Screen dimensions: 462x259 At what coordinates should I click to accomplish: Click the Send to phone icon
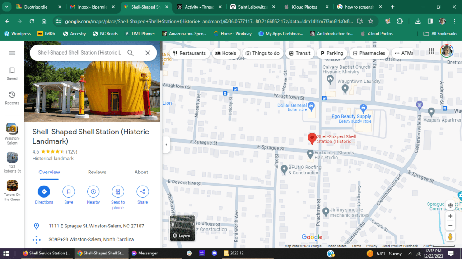click(118, 191)
